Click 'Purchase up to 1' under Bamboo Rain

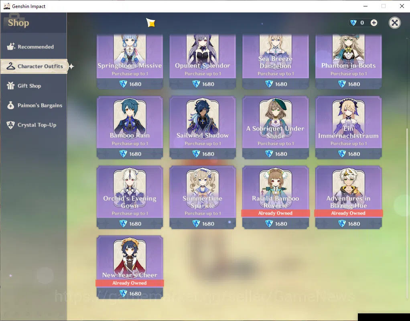[x=130, y=143]
